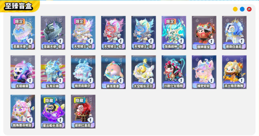Select the 暴龙崽崽 pink dinosaur card
Viewport: 259px width, 136px height.
[x=113, y=72]
